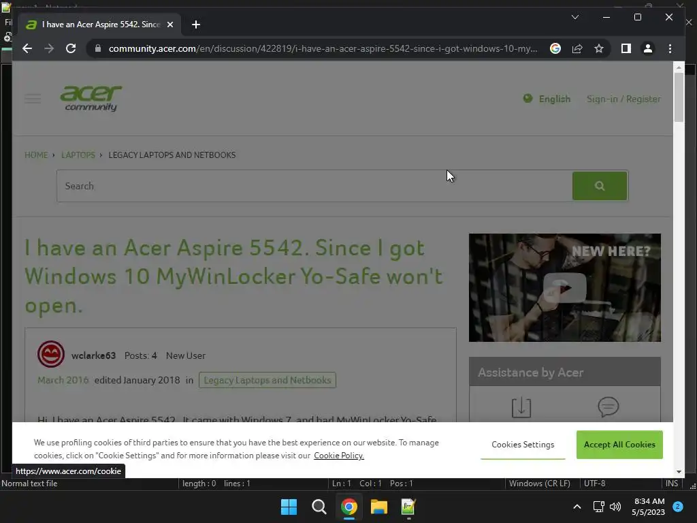The height and width of the screenshot is (523, 697).
Task: Reload the Acer community page
Action: pos(71,48)
